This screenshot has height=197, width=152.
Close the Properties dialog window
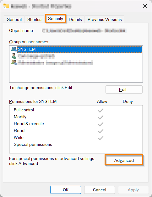pos(145,6)
